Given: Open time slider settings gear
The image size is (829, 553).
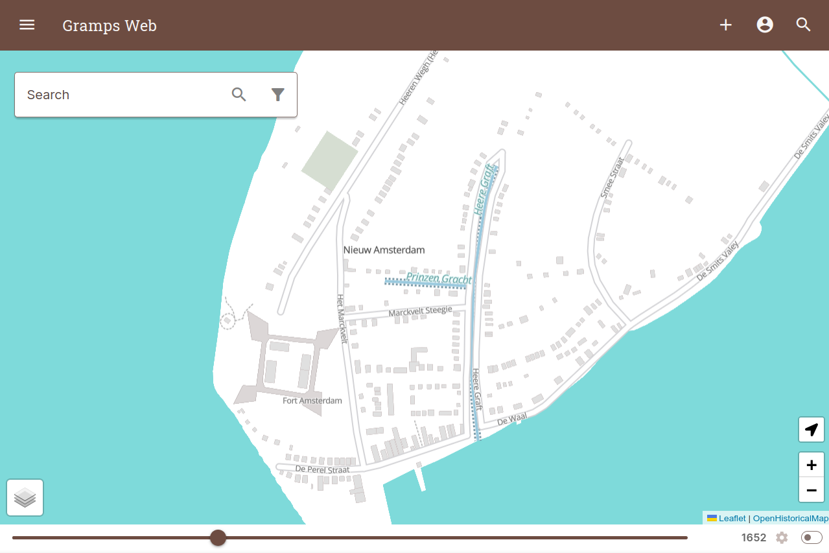Looking at the screenshot, I should tap(782, 537).
